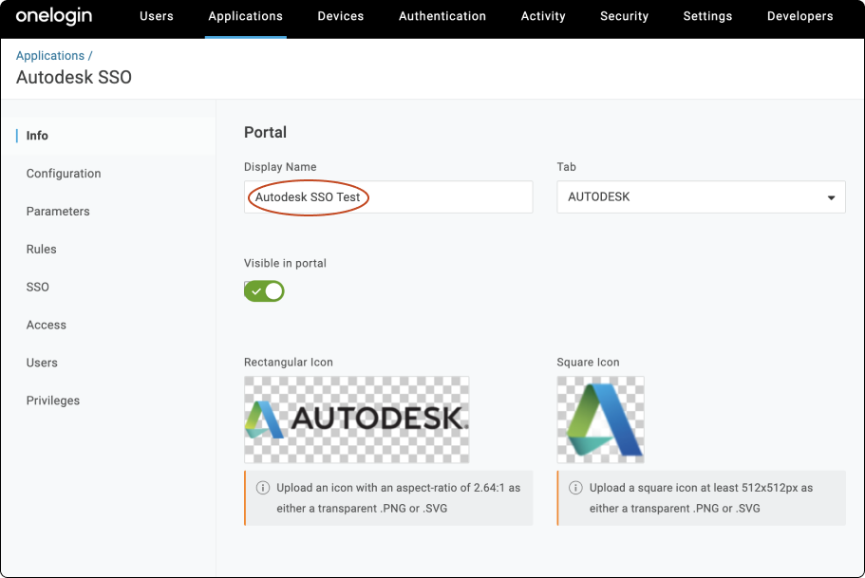
Task: Toggle Visible in portal off
Action: (263, 290)
